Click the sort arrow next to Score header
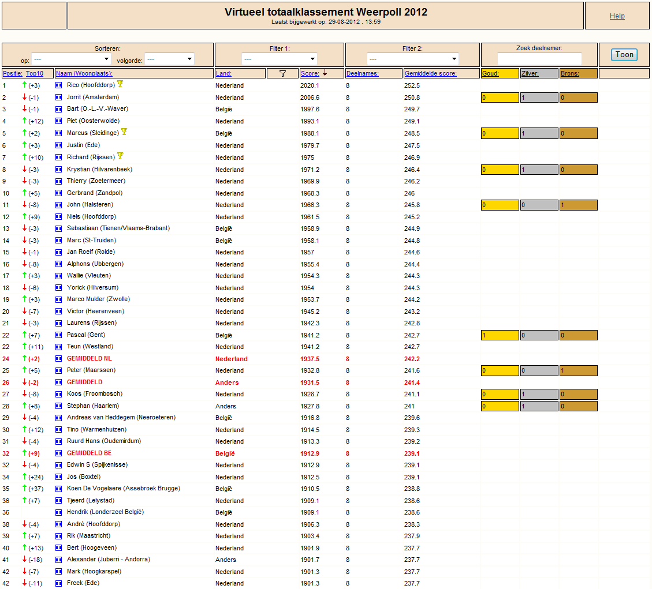The width and height of the screenshot is (652, 589). click(x=325, y=73)
